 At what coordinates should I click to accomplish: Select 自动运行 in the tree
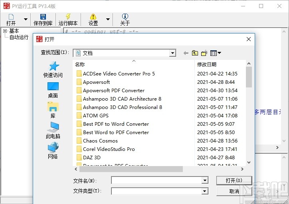pyautogui.click(x=19, y=37)
